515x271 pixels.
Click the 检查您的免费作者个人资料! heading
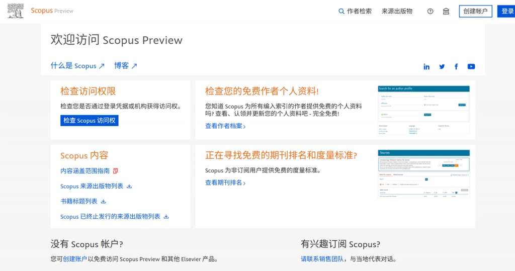click(x=262, y=91)
